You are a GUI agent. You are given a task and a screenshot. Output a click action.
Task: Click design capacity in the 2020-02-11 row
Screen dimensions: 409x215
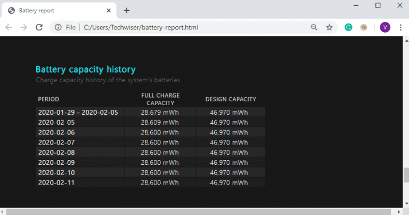pyautogui.click(x=229, y=182)
